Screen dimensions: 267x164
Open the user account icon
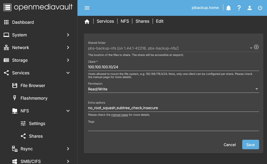[x=250, y=8]
